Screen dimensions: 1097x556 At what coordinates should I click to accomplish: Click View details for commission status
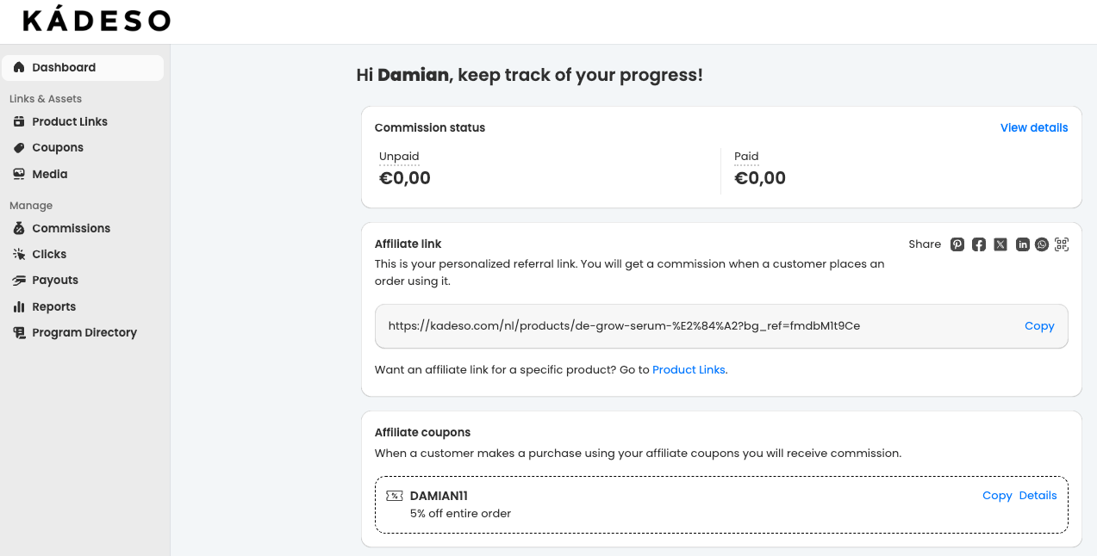click(1034, 127)
